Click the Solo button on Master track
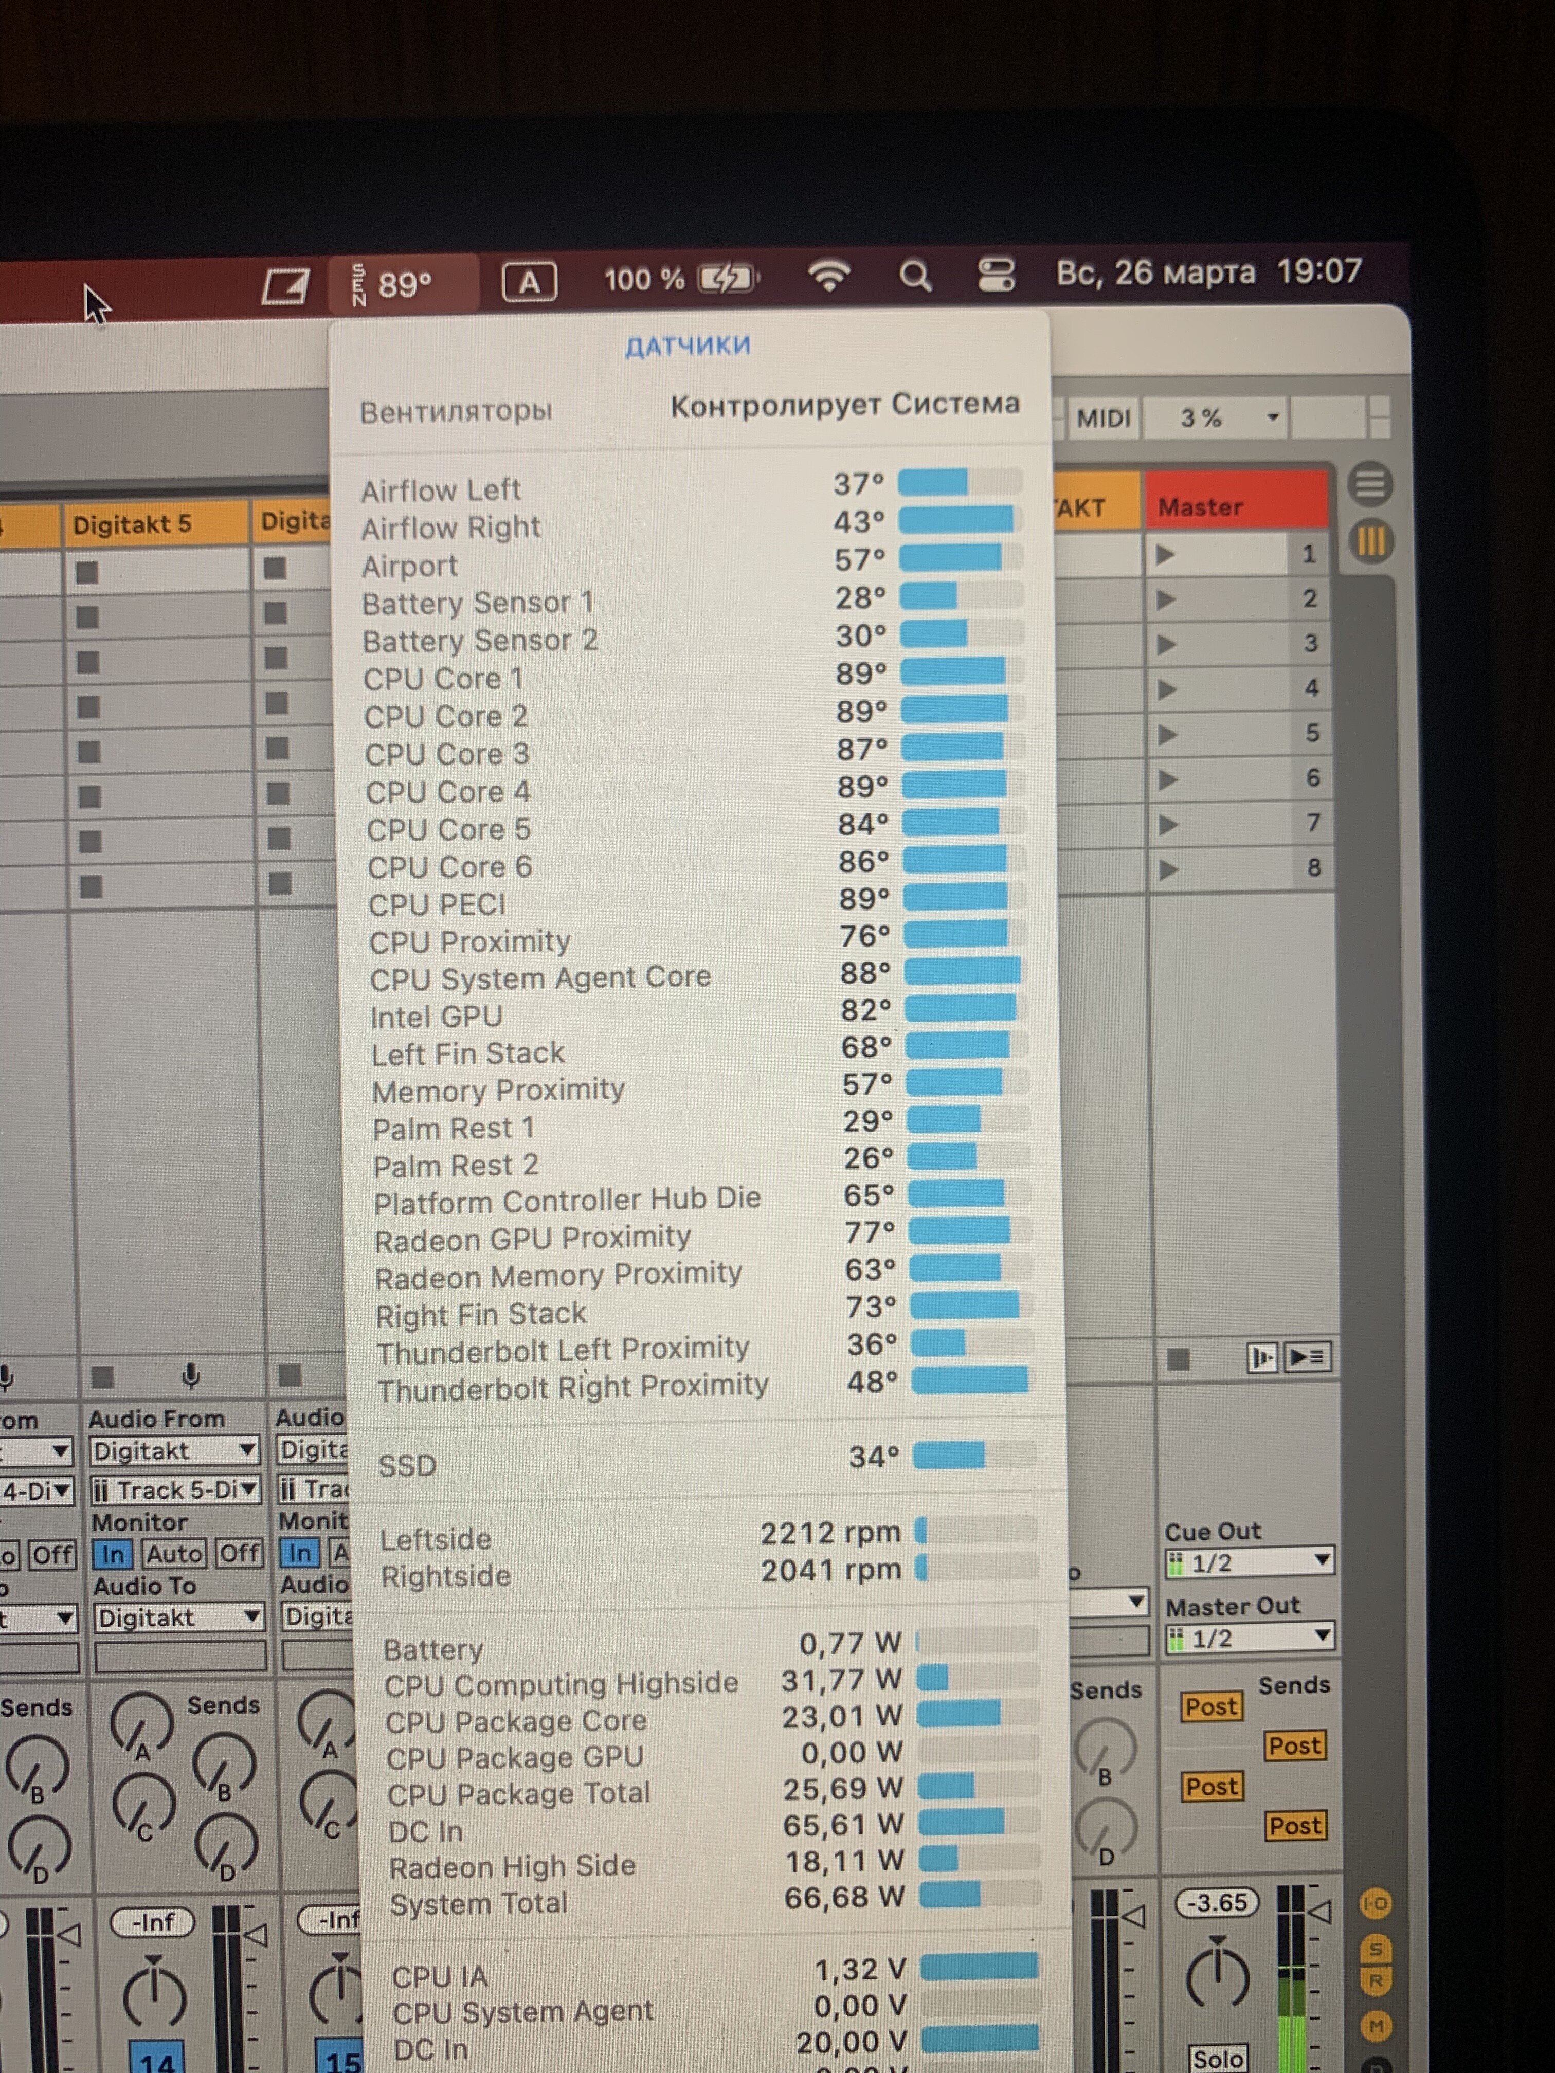The image size is (1555, 2073). [1218, 2058]
